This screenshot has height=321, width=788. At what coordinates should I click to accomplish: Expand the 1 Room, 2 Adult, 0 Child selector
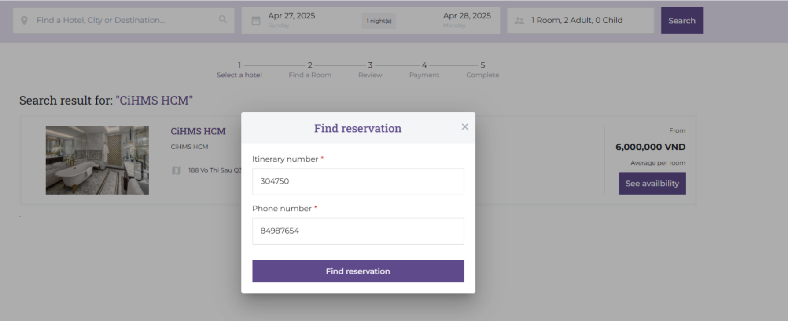(577, 20)
